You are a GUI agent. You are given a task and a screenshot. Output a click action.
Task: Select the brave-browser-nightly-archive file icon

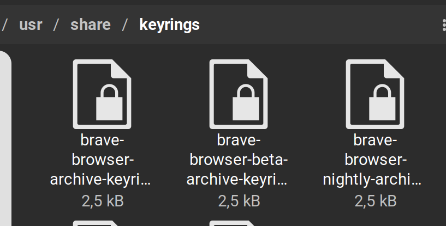375,94
